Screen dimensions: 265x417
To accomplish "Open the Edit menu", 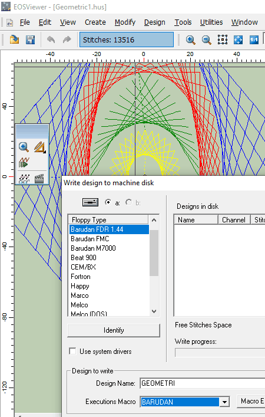I will pyautogui.click(x=45, y=22).
